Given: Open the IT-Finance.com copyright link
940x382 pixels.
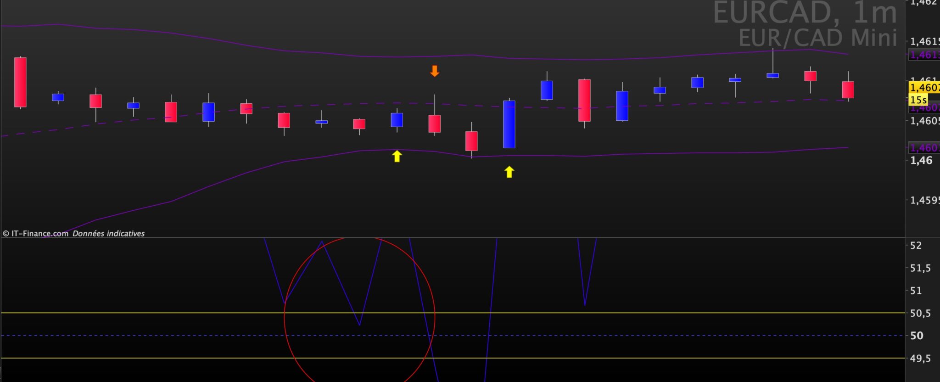Looking at the screenshot, I should click(x=35, y=233).
